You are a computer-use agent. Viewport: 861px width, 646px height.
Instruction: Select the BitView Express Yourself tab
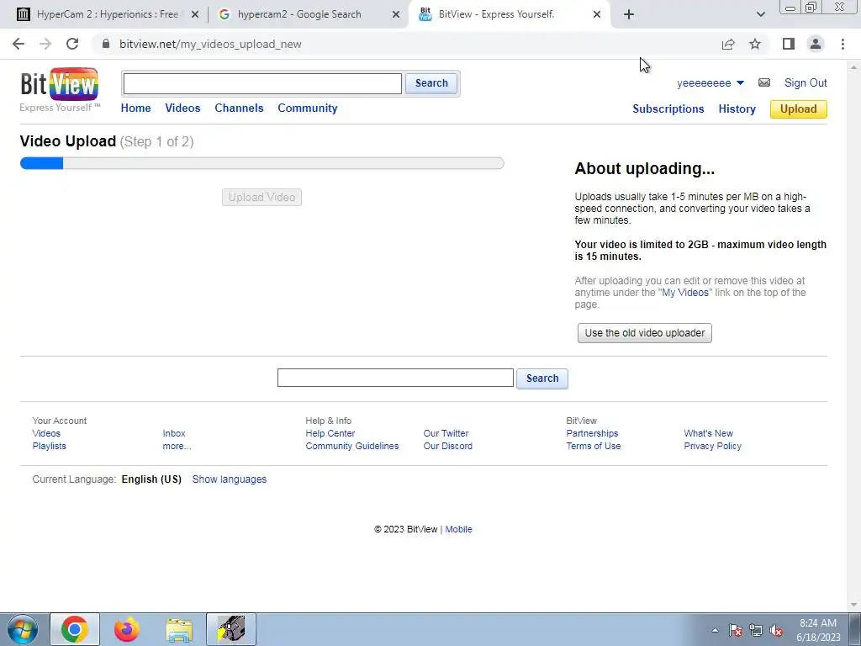coord(497,14)
